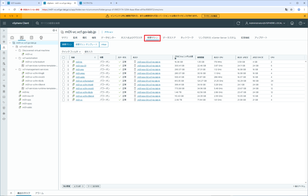
Task: Open the vSphere Client hamburger menu
Action: (x=4, y=23)
